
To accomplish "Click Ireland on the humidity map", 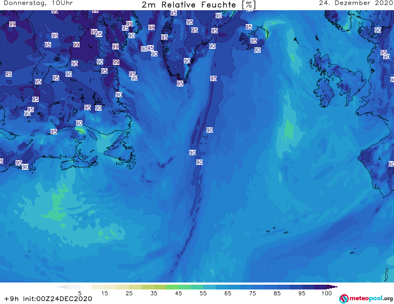I will pos(324,92).
